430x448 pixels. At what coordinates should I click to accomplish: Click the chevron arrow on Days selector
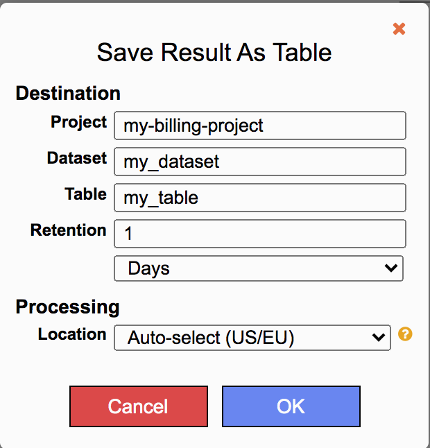coord(392,268)
